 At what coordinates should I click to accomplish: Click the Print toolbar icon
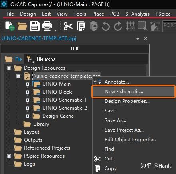coord(47,26)
